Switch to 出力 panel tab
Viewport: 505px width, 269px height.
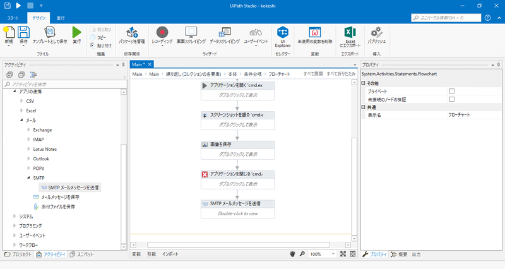coord(416,254)
